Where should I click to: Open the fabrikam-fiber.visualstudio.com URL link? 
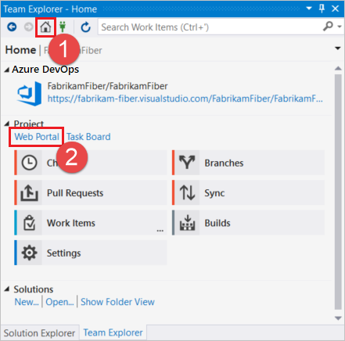pyautogui.click(x=185, y=99)
